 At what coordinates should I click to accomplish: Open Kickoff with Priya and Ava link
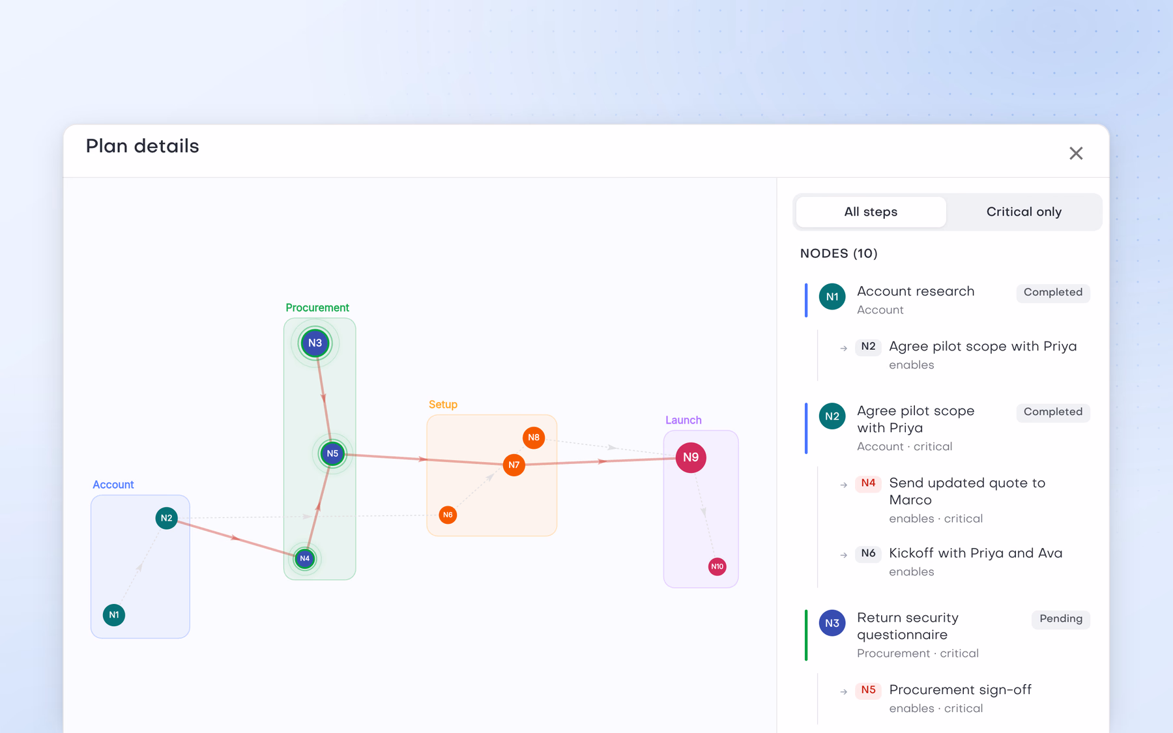click(x=976, y=553)
